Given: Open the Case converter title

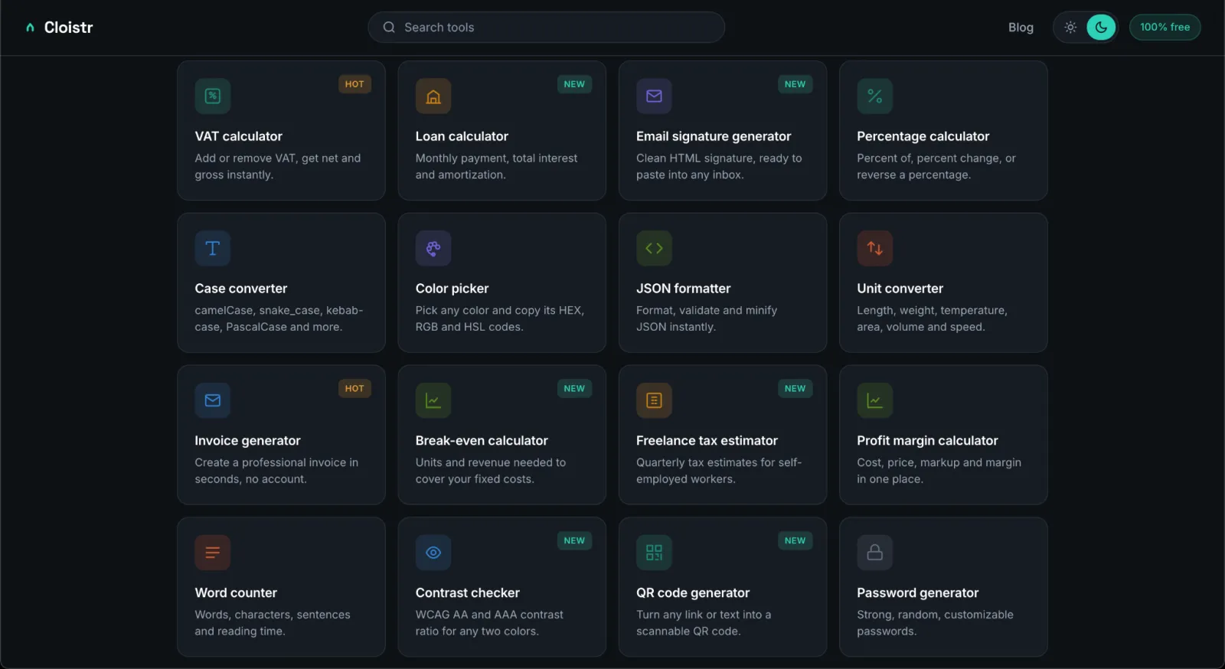Looking at the screenshot, I should pos(241,289).
